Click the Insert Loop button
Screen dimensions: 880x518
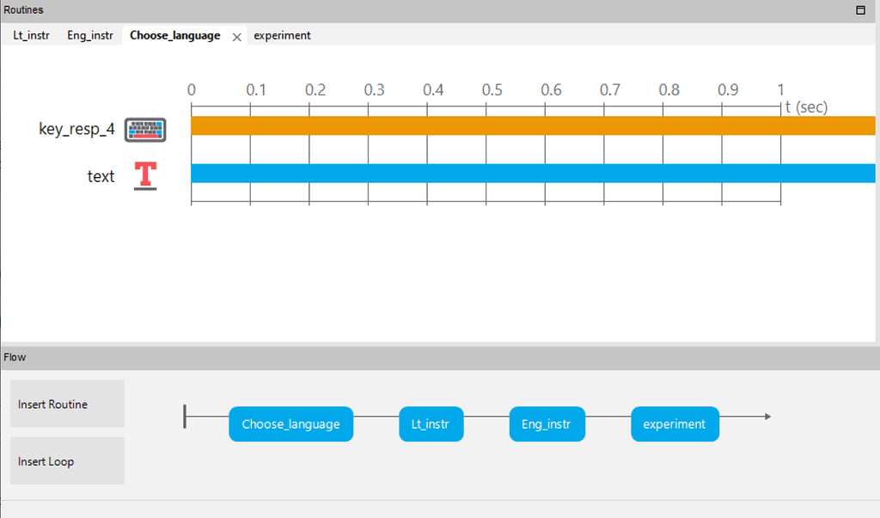pos(66,460)
